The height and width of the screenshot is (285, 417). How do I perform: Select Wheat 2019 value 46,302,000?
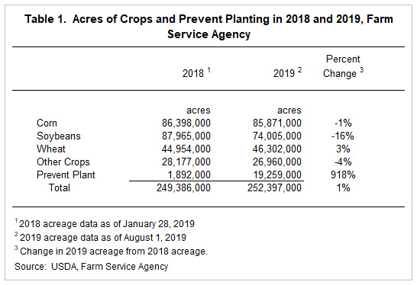pos(277,149)
